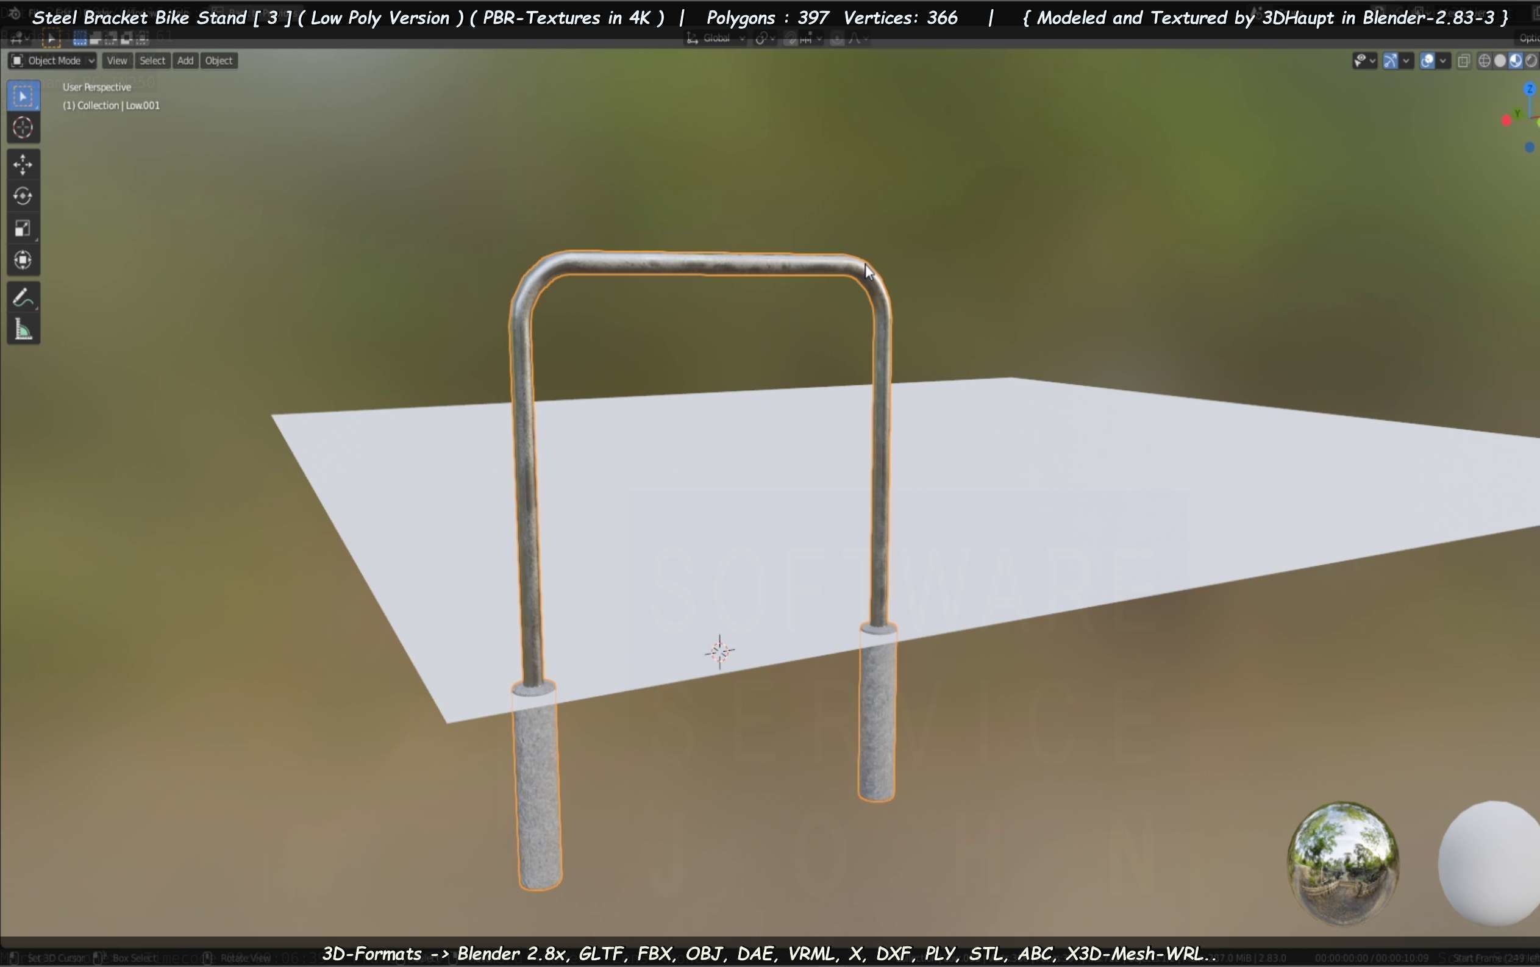Choose the 'set new selection' mode icon
1540x967 pixels.
tap(80, 39)
